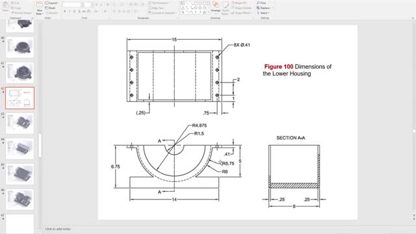This screenshot has width=416, height=234.
Task: Select the Pentagon shape in gallery
Action: [x=204, y=8]
